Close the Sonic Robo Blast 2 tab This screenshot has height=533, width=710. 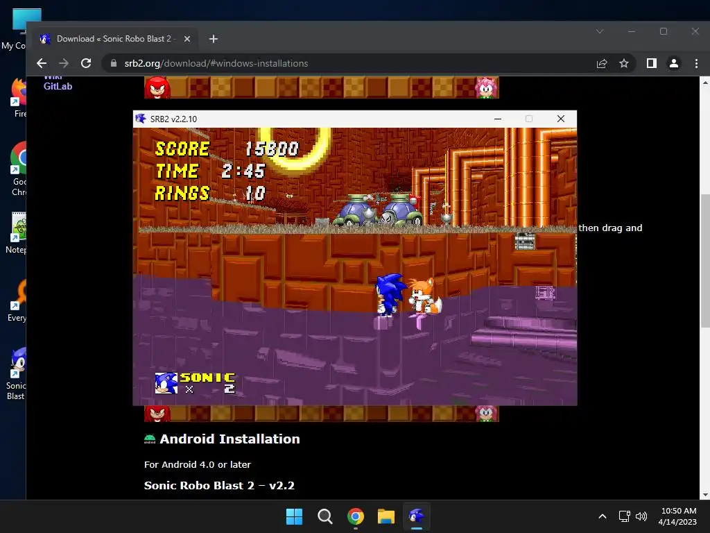pos(187,39)
